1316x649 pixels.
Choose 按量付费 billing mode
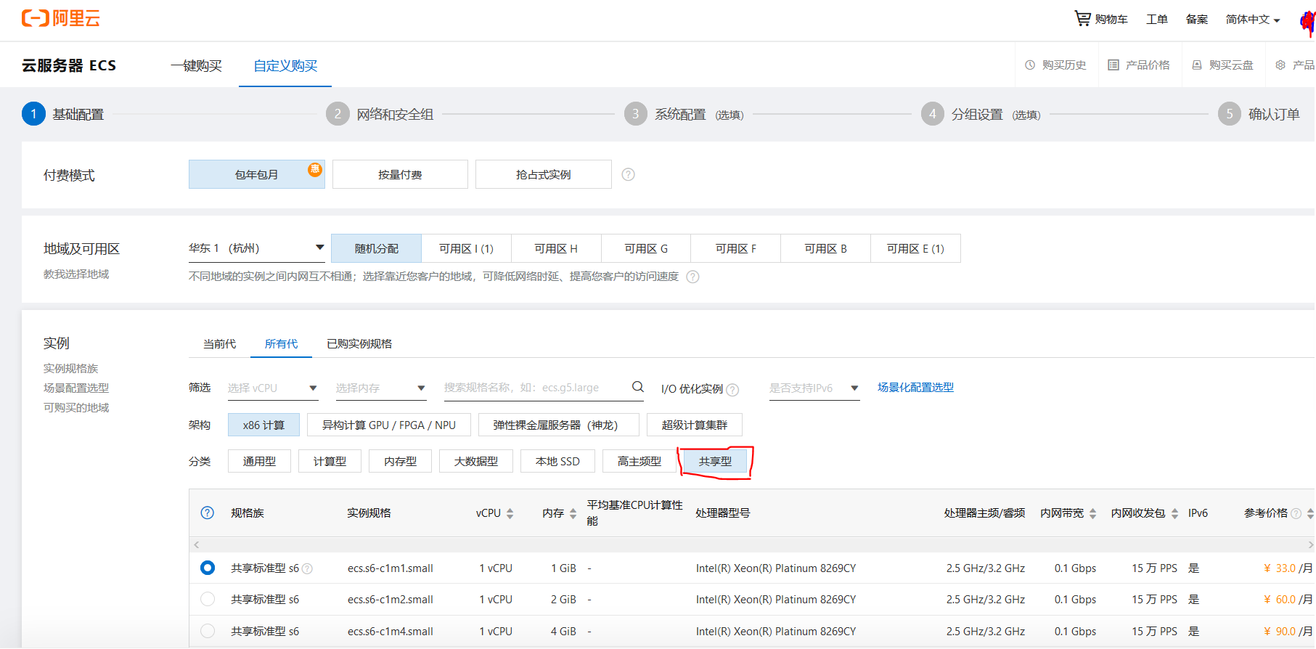(400, 174)
